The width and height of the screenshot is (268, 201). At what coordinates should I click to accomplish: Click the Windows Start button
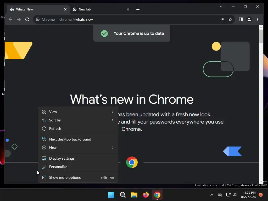point(111,195)
